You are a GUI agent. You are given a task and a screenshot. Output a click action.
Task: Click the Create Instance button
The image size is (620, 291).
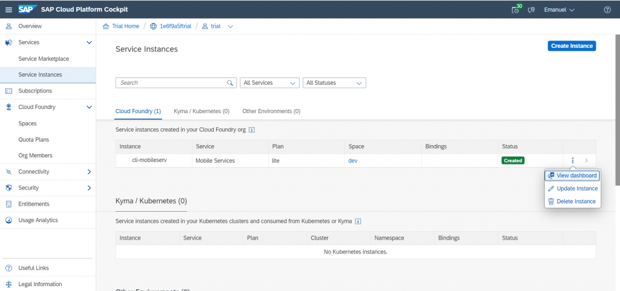572,46
